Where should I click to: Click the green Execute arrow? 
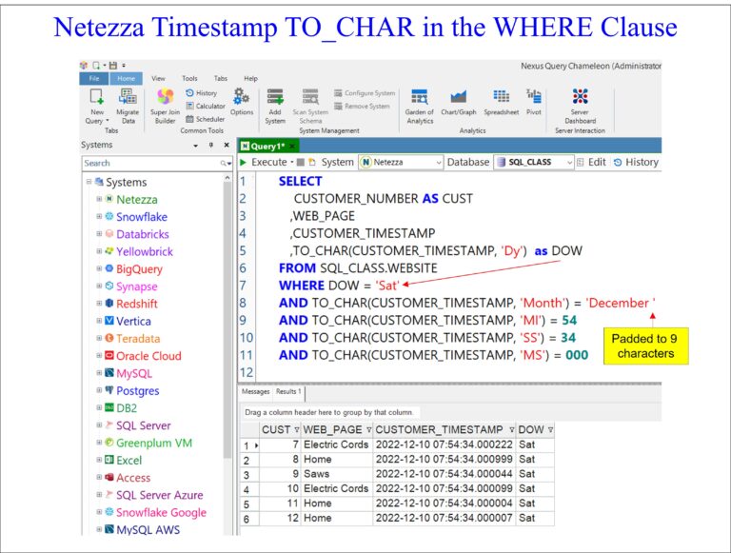[x=243, y=162]
